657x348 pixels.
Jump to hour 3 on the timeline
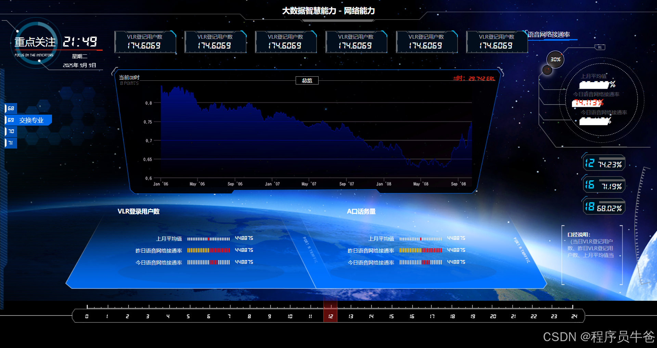148,317
